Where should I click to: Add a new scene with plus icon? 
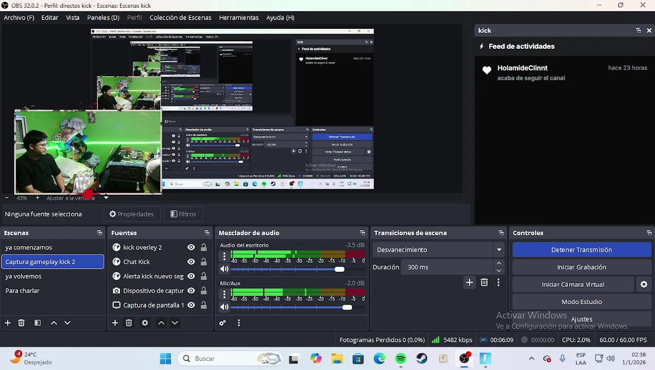pos(8,323)
